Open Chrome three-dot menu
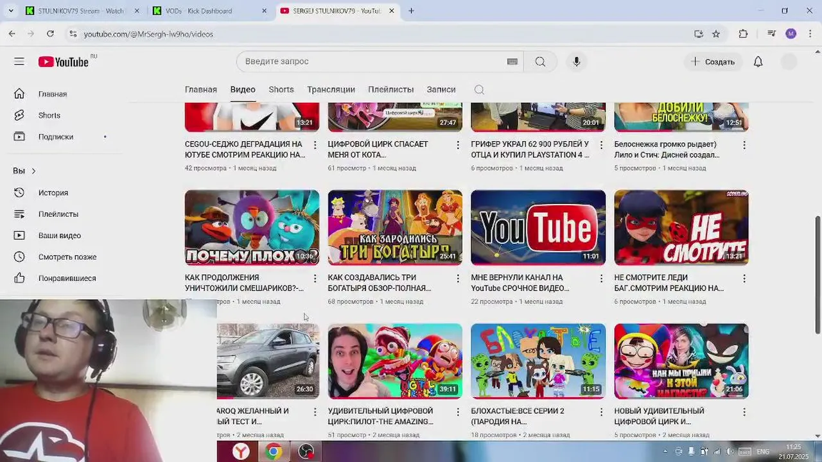 click(809, 34)
